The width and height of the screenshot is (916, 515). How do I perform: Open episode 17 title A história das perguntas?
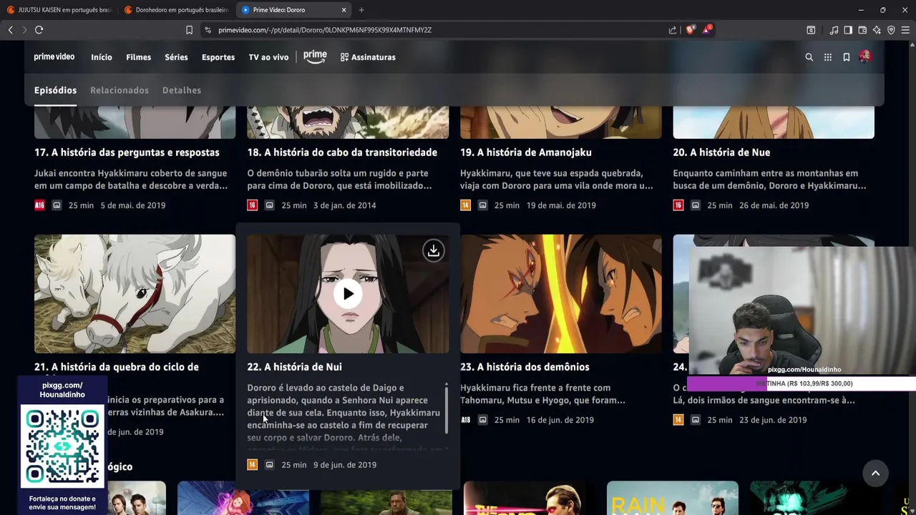tap(127, 152)
